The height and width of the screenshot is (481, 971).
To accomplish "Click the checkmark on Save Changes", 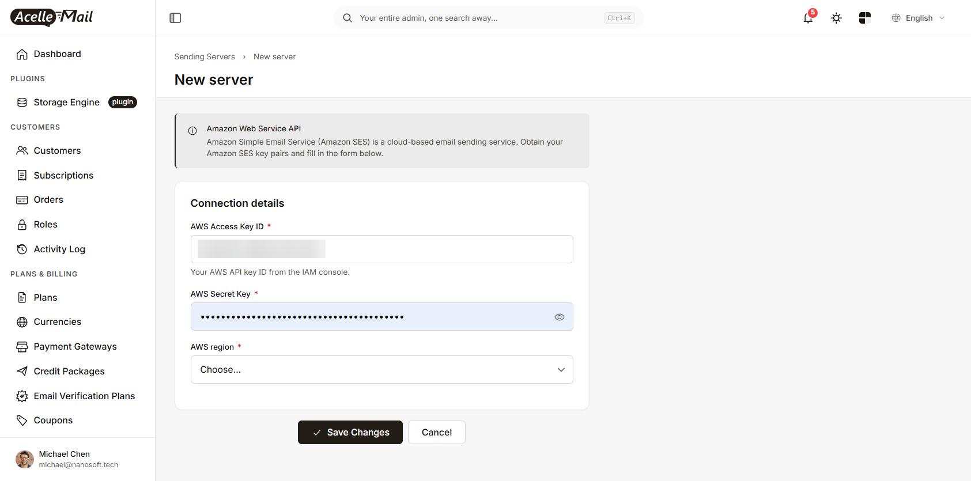I will 317,433.
